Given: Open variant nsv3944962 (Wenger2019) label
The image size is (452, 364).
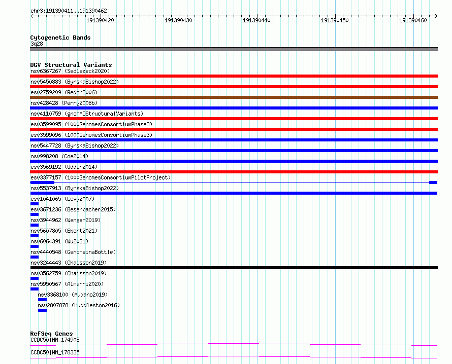Looking at the screenshot, I should (x=66, y=220).
